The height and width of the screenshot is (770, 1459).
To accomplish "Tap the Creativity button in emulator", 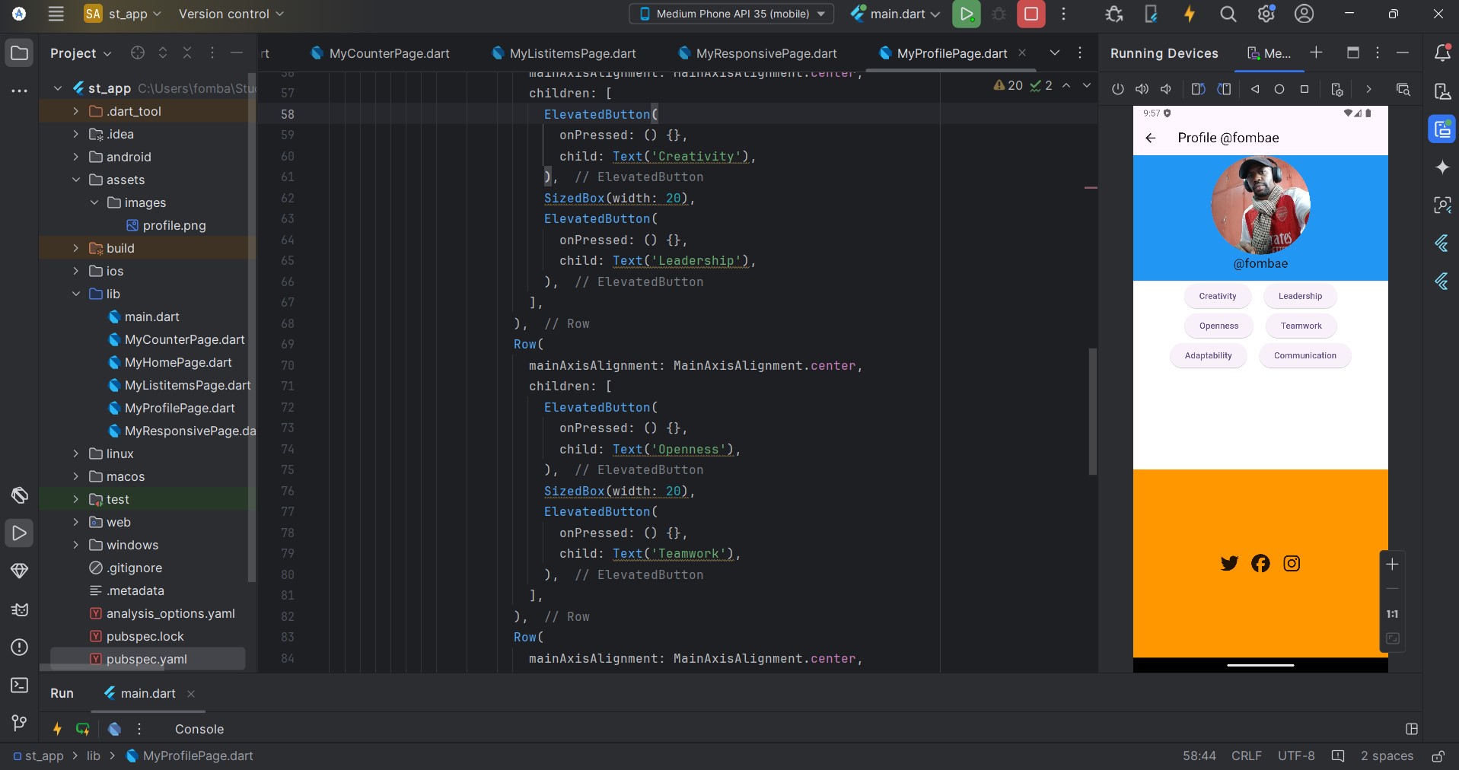I will pyautogui.click(x=1217, y=296).
